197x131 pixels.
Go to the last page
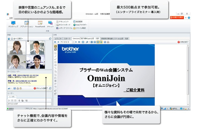[79, 42]
